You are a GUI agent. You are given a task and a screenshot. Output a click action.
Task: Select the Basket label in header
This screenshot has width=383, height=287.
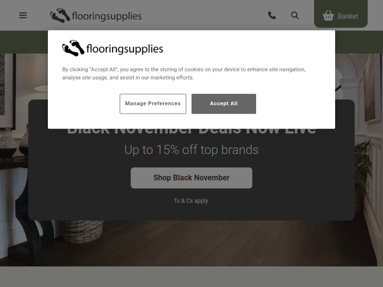348,16
